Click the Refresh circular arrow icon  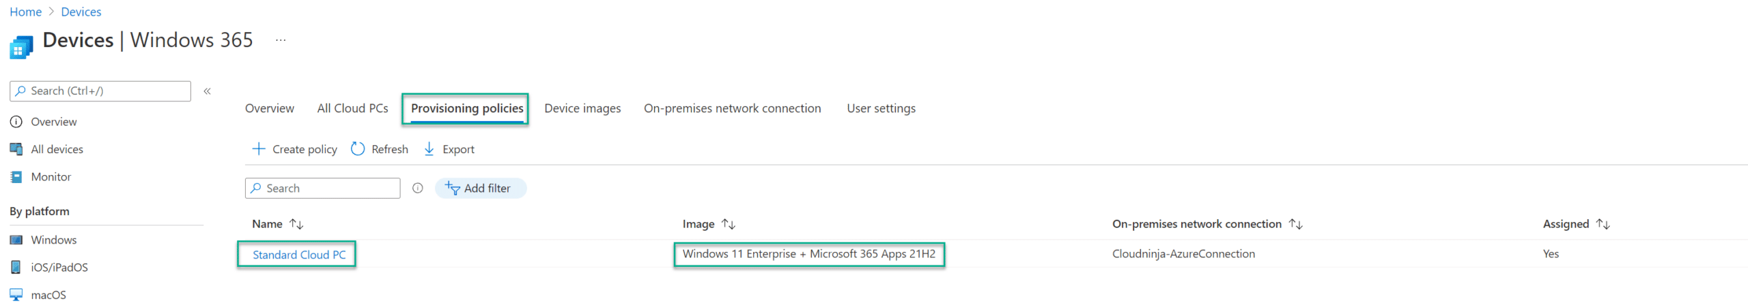click(x=358, y=149)
